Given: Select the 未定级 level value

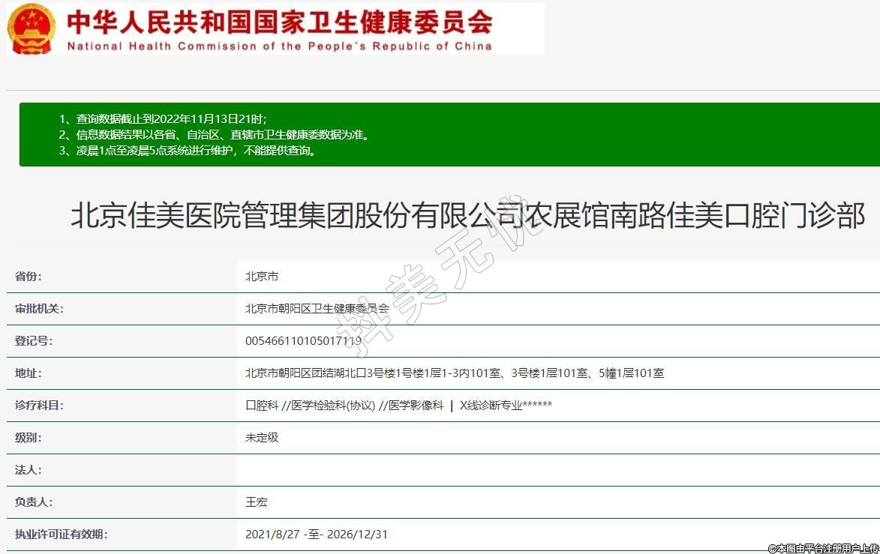Looking at the screenshot, I should 262,438.
